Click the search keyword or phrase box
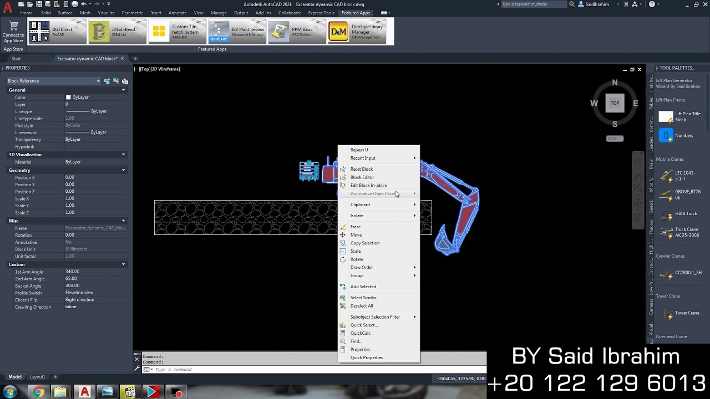710x399 pixels. (x=533, y=4)
